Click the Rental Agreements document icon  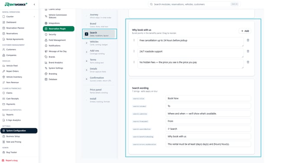(x=4, y=39)
